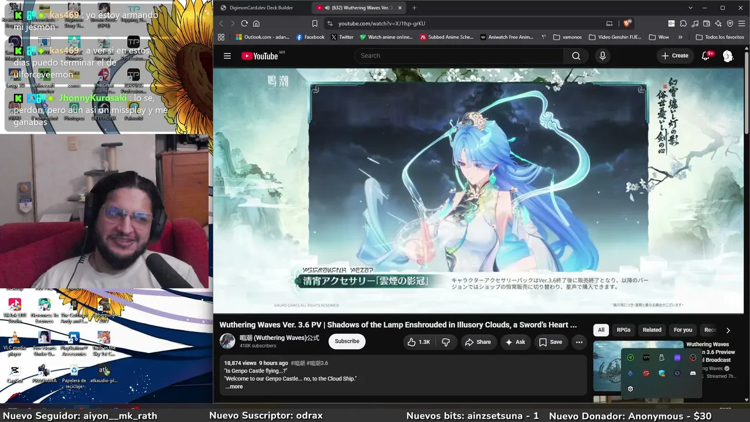
Task: Open the browser home page
Action: point(256,23)
